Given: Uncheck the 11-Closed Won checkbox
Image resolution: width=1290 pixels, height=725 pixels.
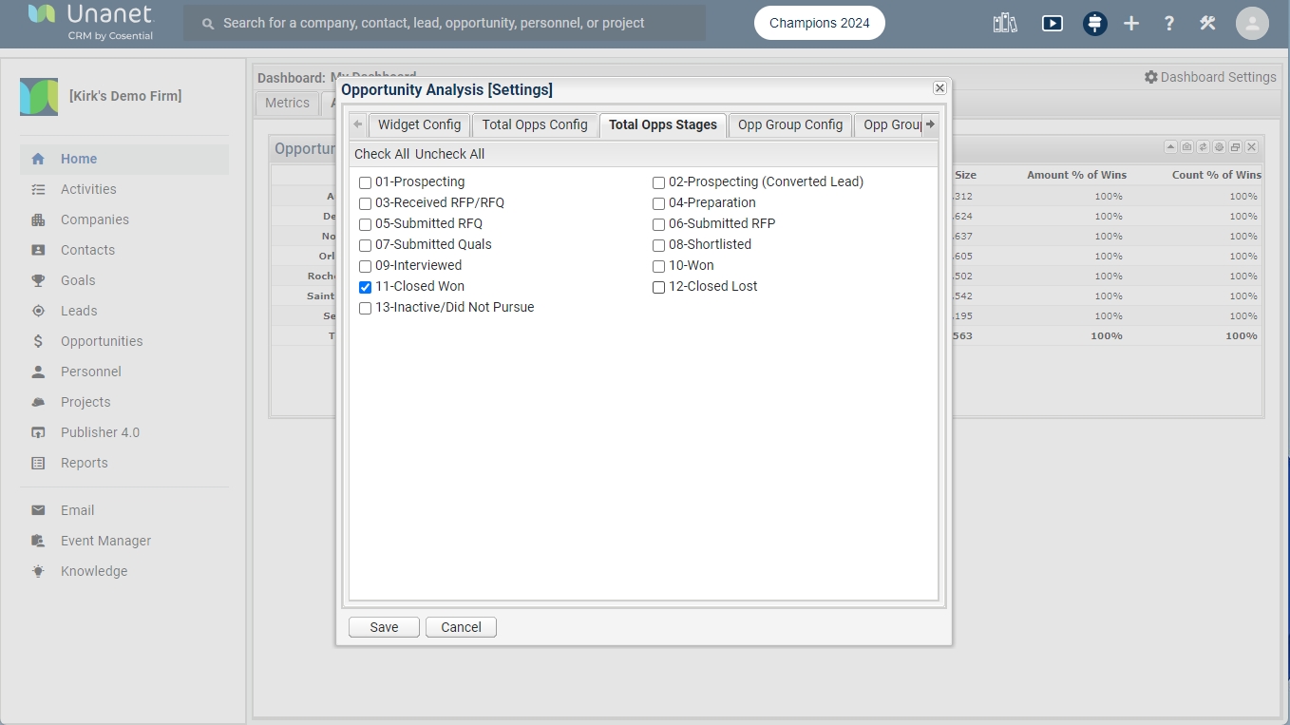Looking at the screenshot, I should coord(365,287).
